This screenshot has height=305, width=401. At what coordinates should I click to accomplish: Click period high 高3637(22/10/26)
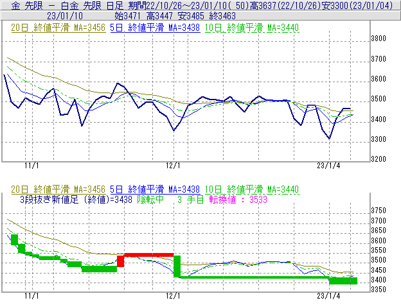(285, 5)
